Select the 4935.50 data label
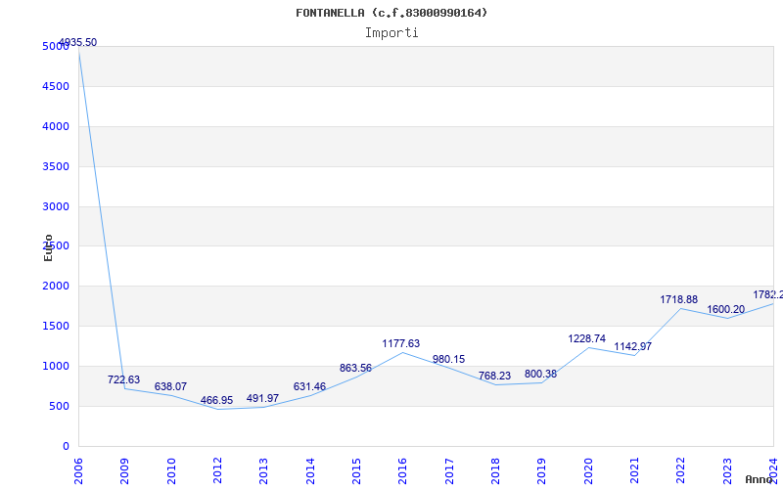Viewport: 783px width, 489px height. pos(78,42)
